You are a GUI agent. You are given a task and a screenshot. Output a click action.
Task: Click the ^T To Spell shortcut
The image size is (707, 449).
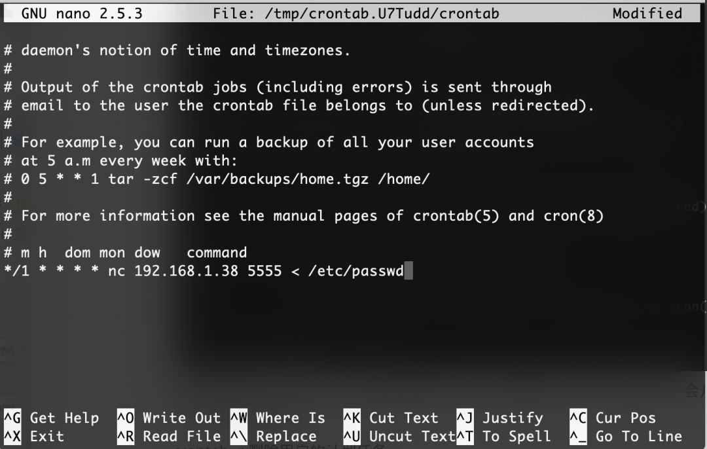(504, 437)
